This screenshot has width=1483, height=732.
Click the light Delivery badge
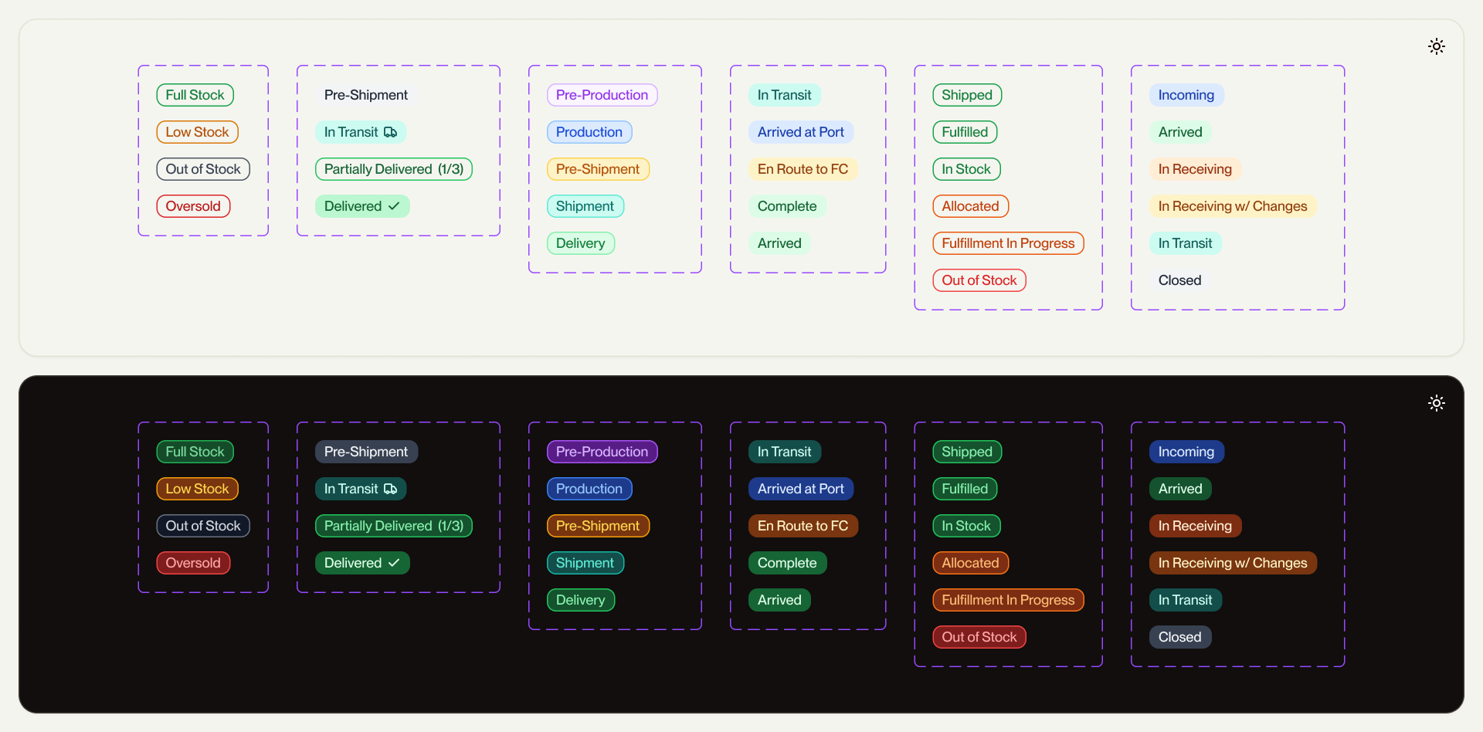coord(581,243)
